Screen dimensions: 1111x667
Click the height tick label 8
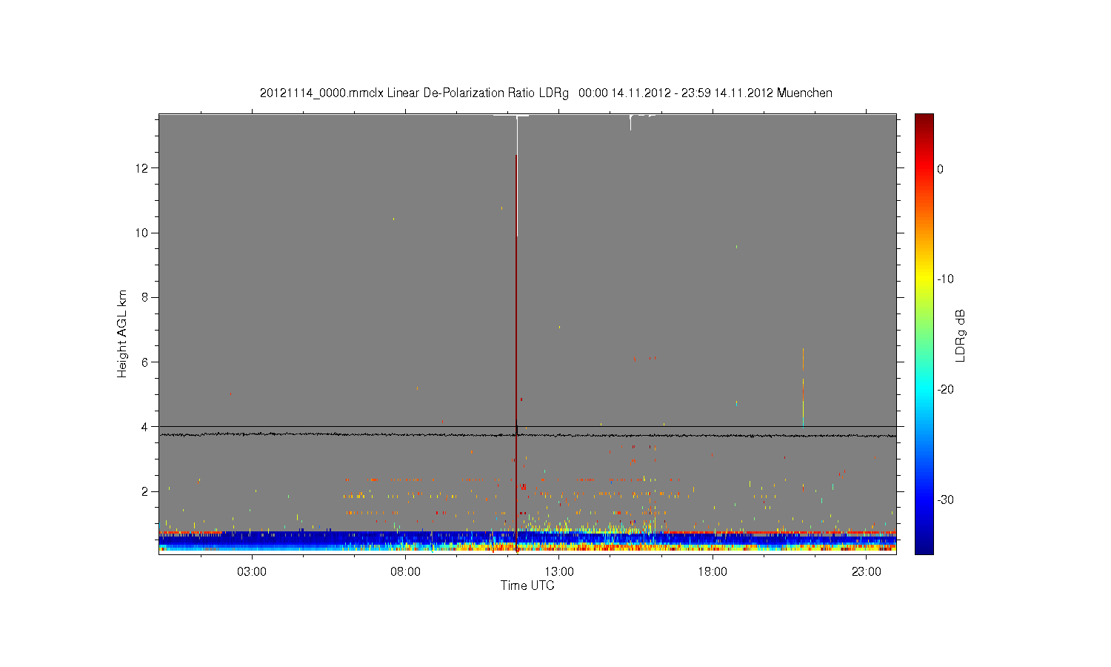pyautogui.click(x=146, y=297)
